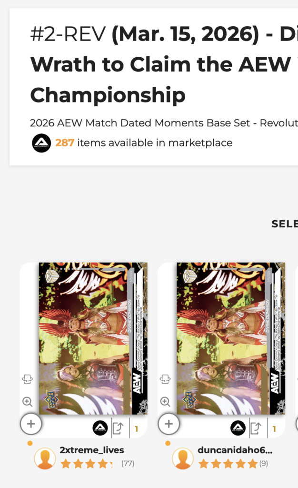Zoom in on the 2xtreme_lives card image
The image size is (298, 488).
(x=27, y=402)
